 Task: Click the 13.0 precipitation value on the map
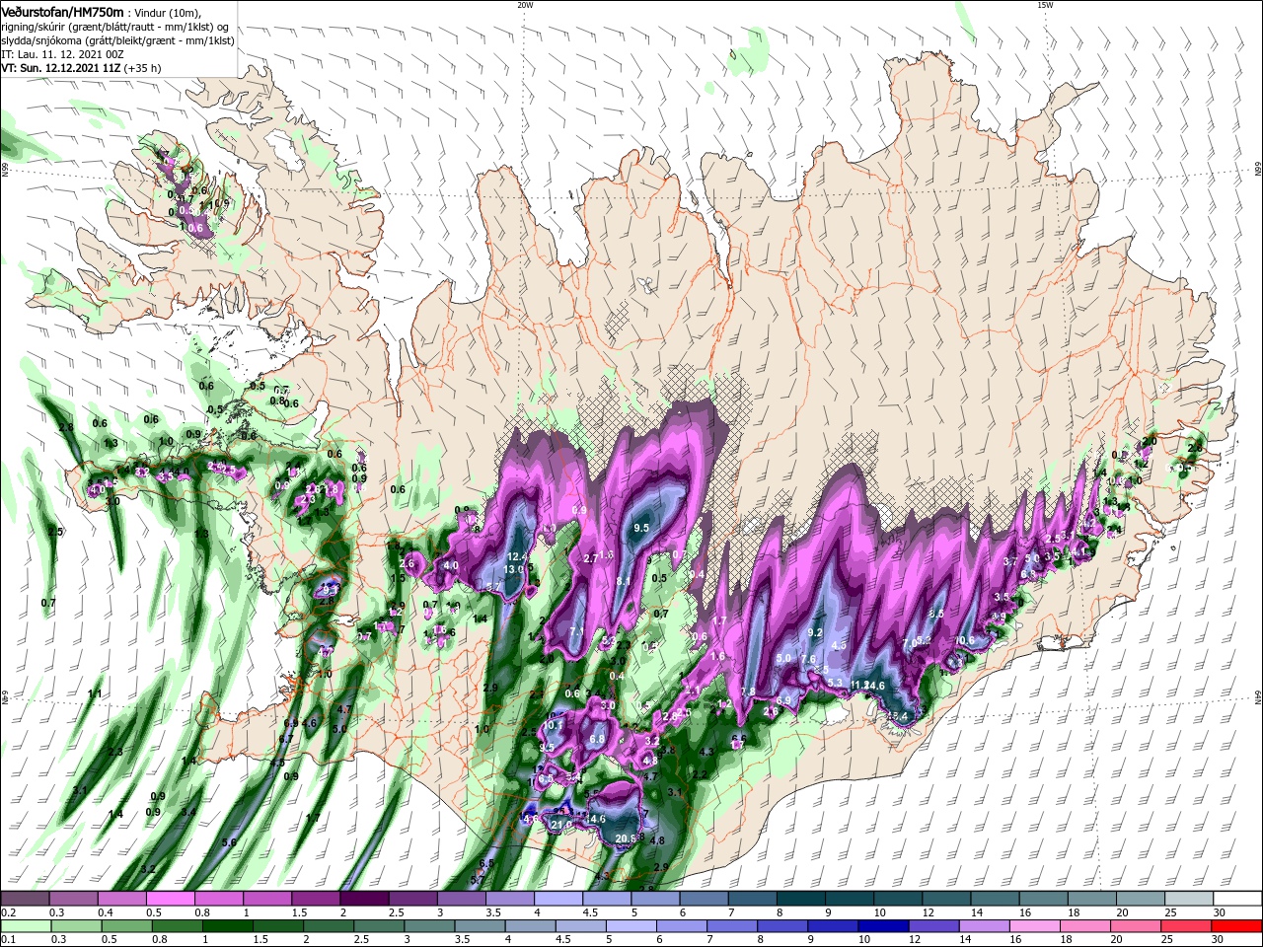tap(515, 570)
